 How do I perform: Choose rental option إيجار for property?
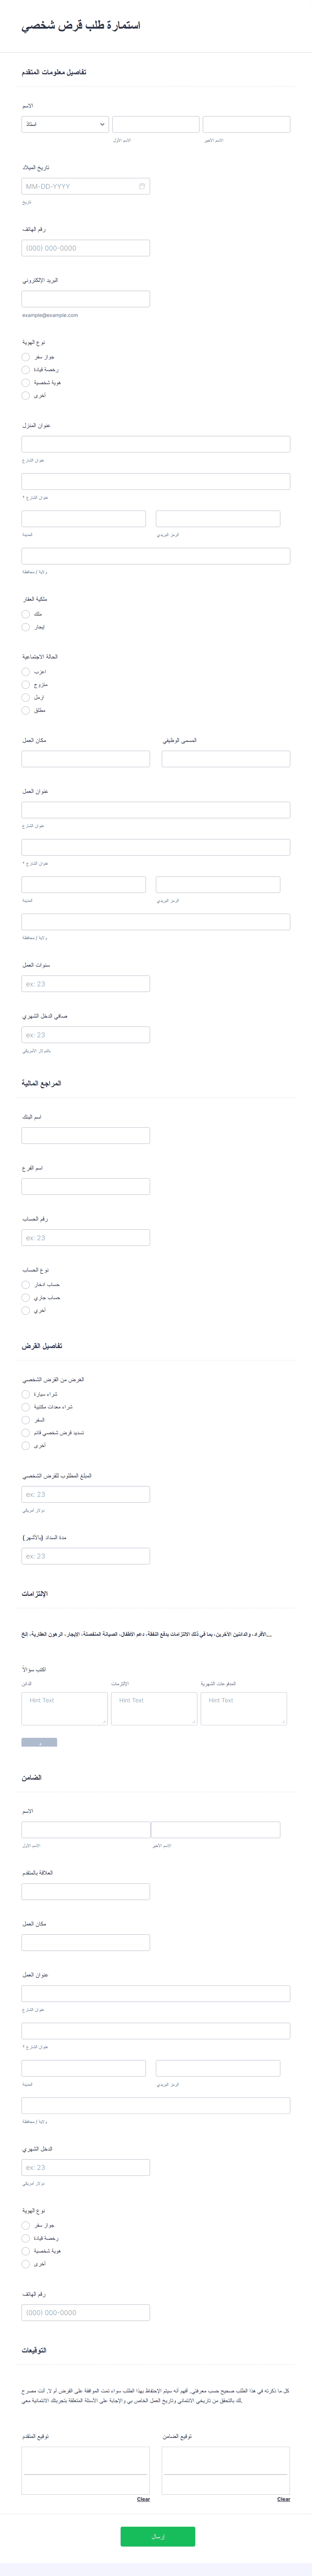26,627
